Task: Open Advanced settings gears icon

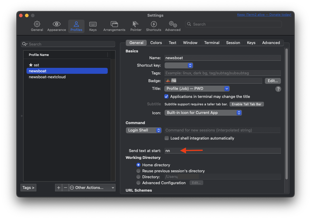Action: click(x=173, y=24)
